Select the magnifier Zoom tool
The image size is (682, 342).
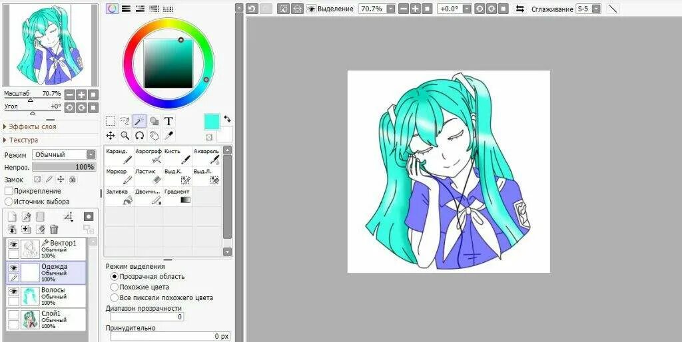[x=125, y=136]
